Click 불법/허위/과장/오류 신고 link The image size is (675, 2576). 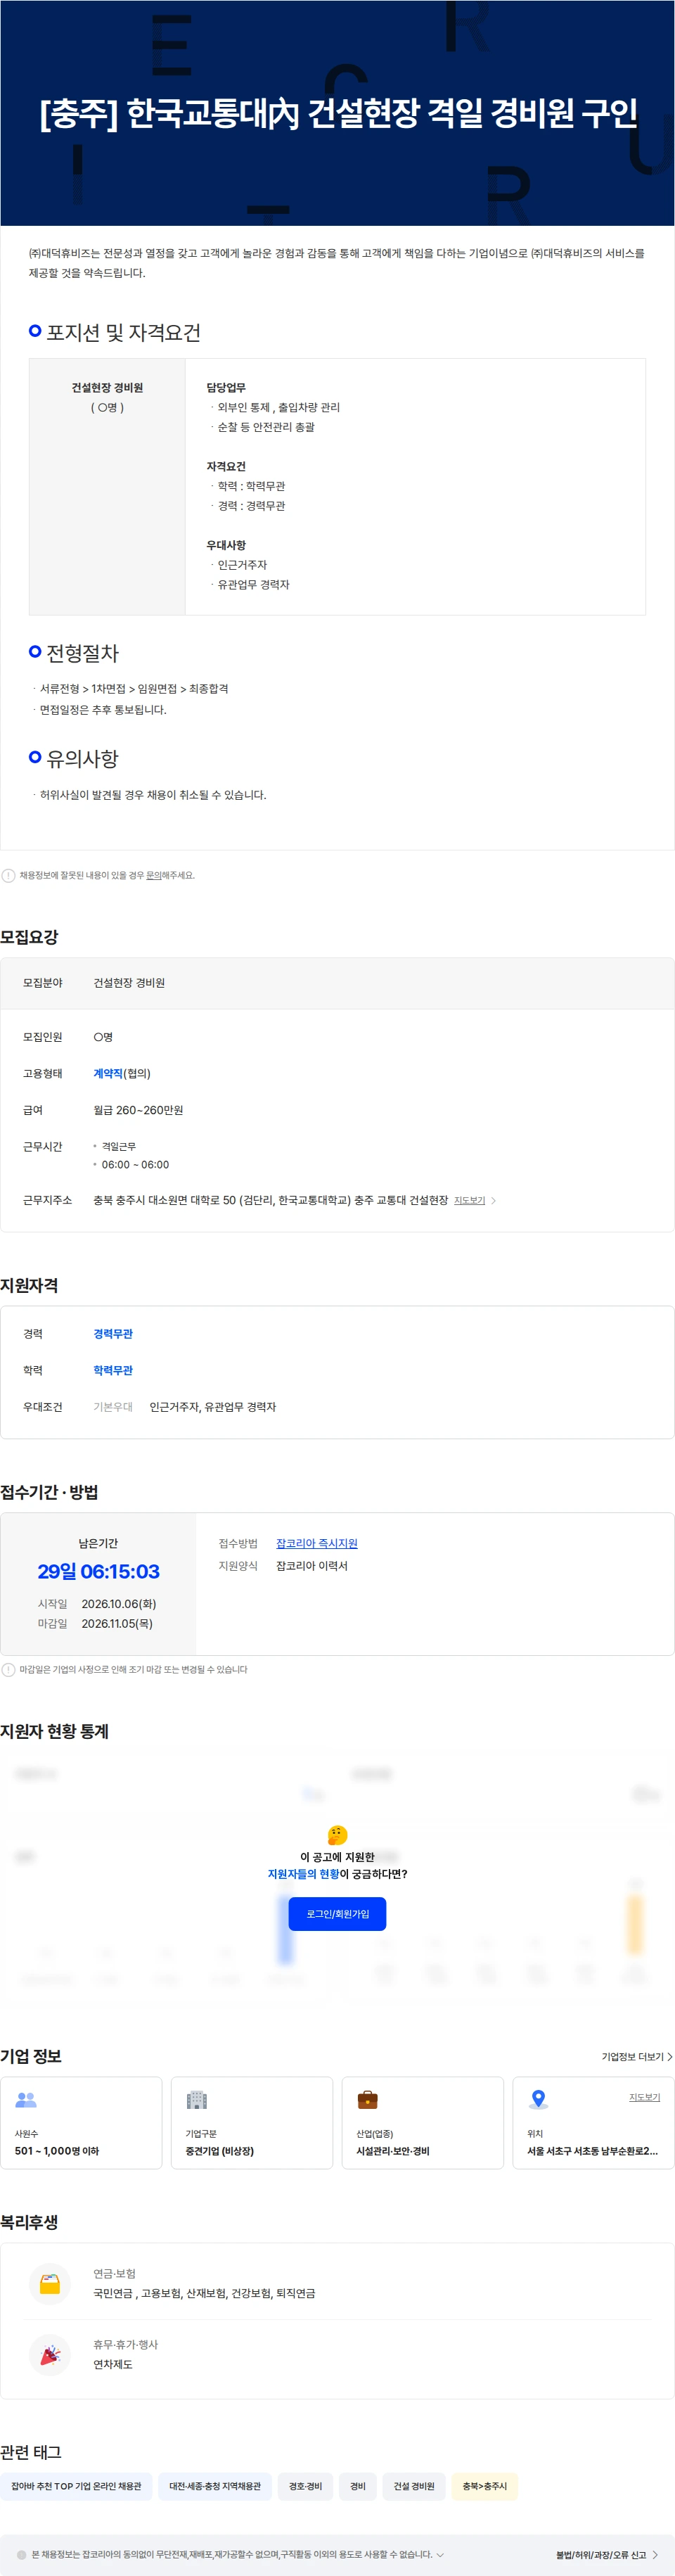point(607,2554)
